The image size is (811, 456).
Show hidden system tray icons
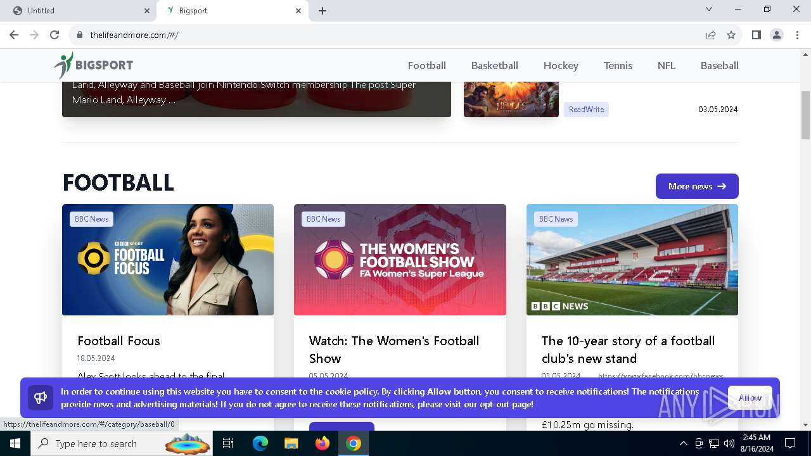(x=683, y=443)
